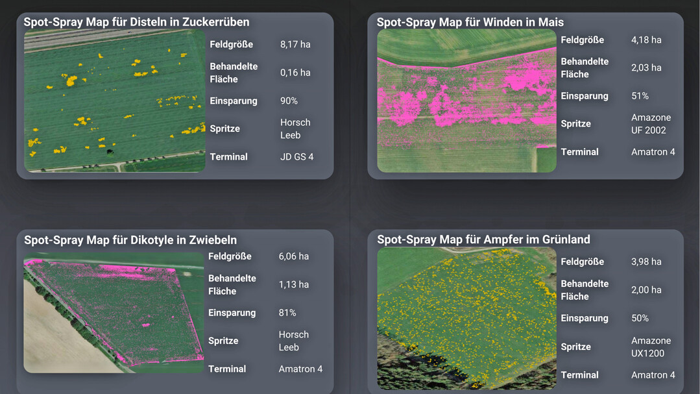Select the Amazone UX1200 sprayer entry
The height and width of the screenshot is (394, 700).
[651, 347]
